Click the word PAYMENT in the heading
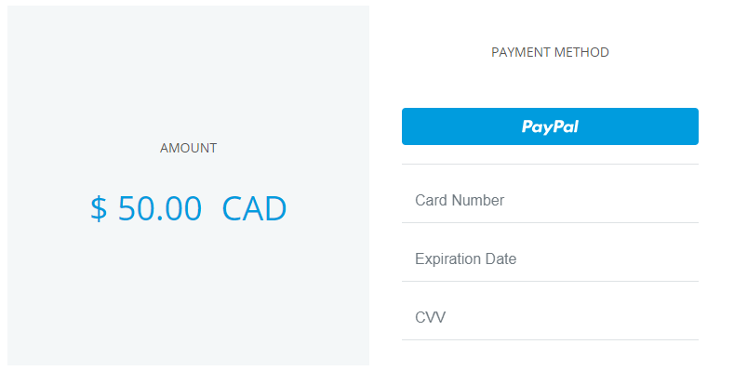Viewport: 734px width, 371px height. (521, 52)
